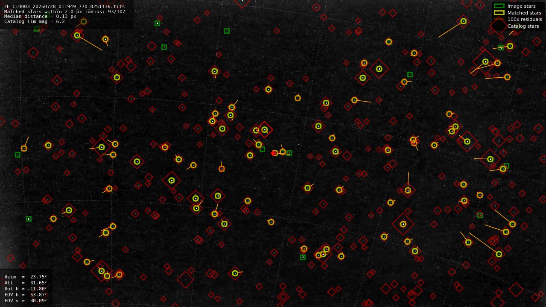Screen dimensions: 546x307
Task: Click the orange 100x residuals legend line
Action: click(499, 19)
